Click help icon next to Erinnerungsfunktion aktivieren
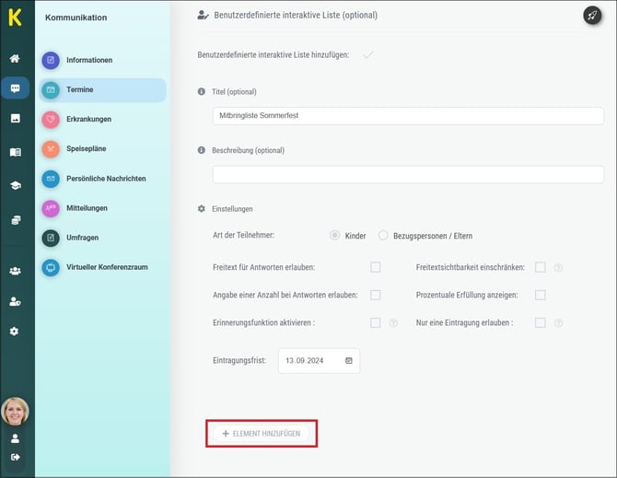Viewport: 617px width, 478px height. click(x=393, y=323)
